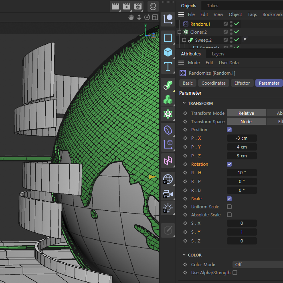The image size is (283, 283).
Task: Click the Sweep.2 display tag
Action: [x=245, y=39]
